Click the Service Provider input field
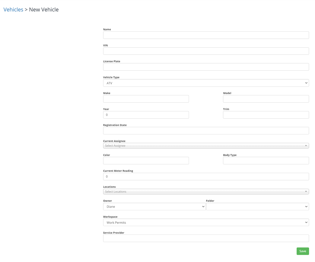This screenshot has width=315, height=262. click(x=206, y=238)
